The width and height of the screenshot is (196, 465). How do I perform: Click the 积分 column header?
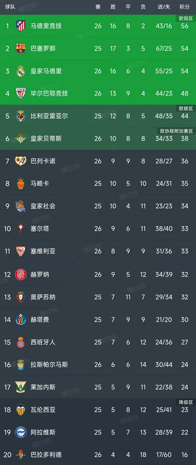point(185,7)
